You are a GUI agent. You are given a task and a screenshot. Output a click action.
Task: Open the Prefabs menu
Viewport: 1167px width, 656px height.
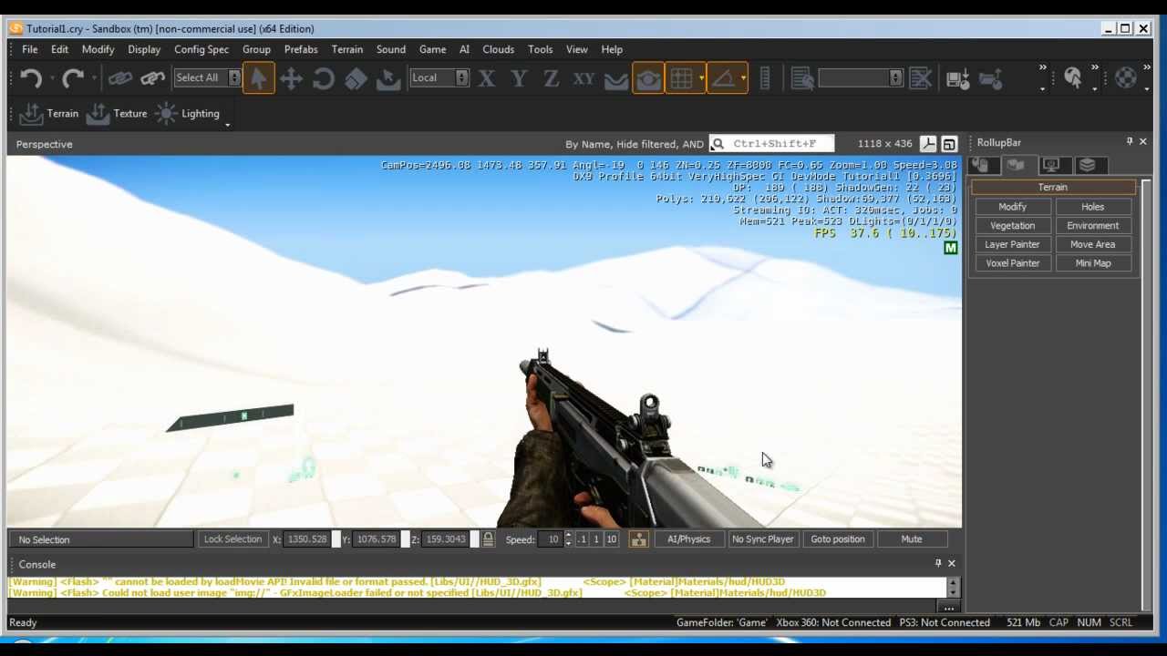(301, 49)
